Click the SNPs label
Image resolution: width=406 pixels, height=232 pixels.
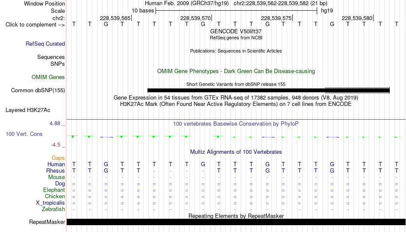click(x=58, y=64)
